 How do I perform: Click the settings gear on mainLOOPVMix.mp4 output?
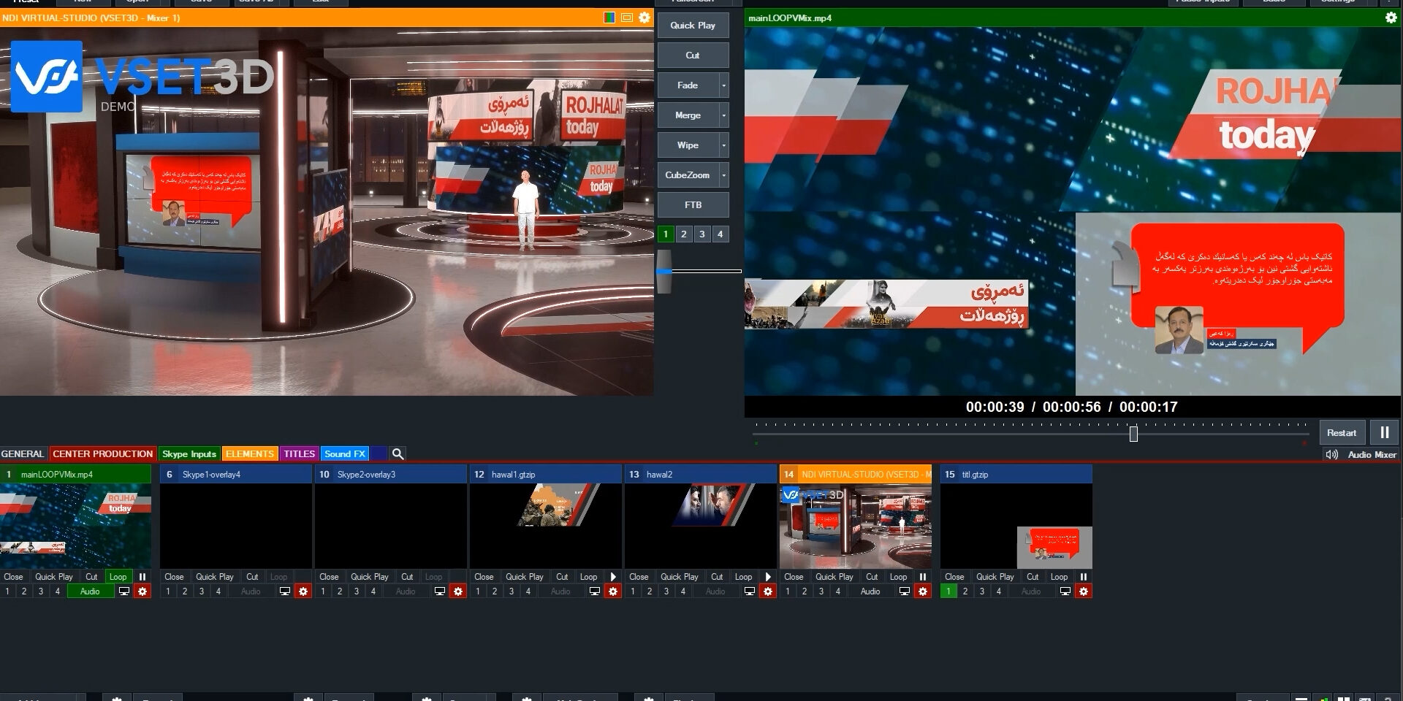coord(1391,18)
